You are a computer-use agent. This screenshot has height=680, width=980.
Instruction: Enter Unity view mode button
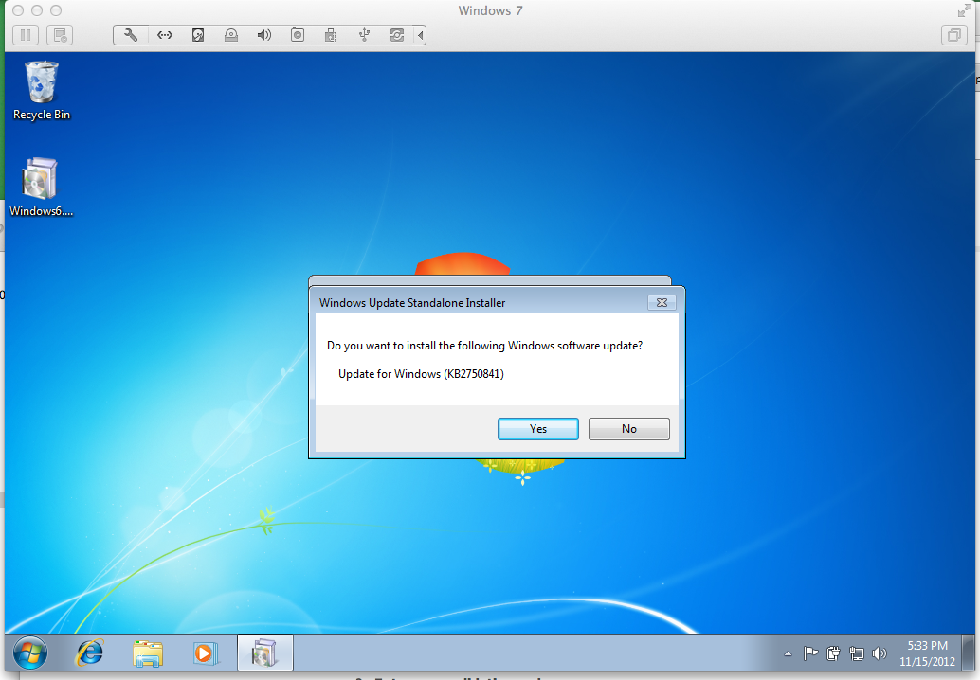[953, 35]
